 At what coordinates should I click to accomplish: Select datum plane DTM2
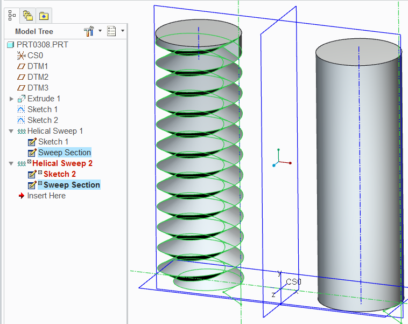tap(38, 77)
